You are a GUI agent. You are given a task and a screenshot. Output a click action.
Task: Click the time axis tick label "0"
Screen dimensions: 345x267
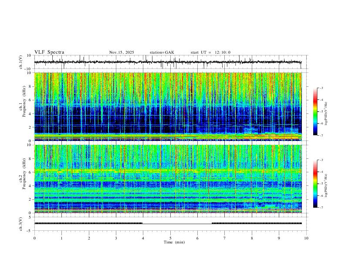[x=34, y=238]
